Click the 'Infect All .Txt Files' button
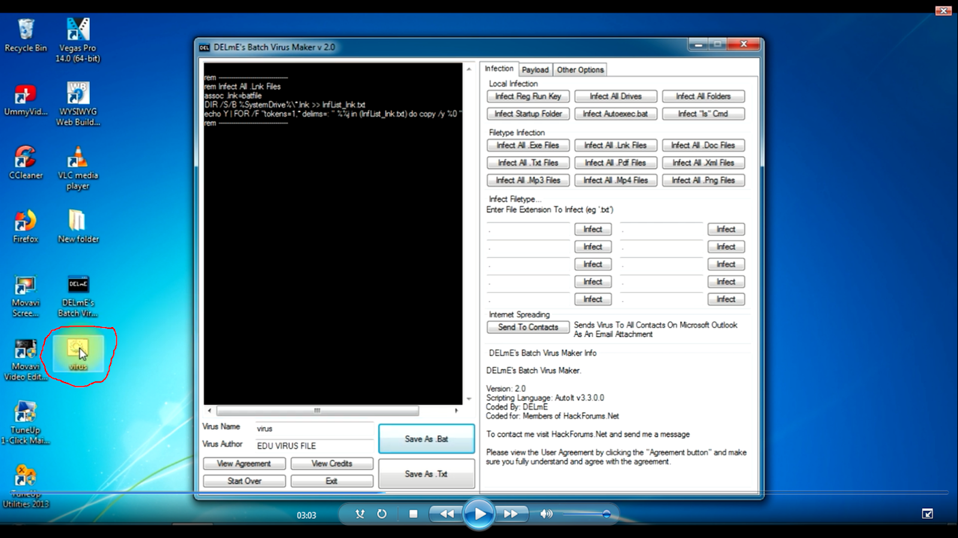 528,163
